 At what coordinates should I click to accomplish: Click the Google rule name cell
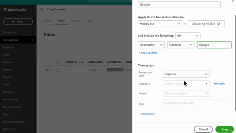(93, 70)
